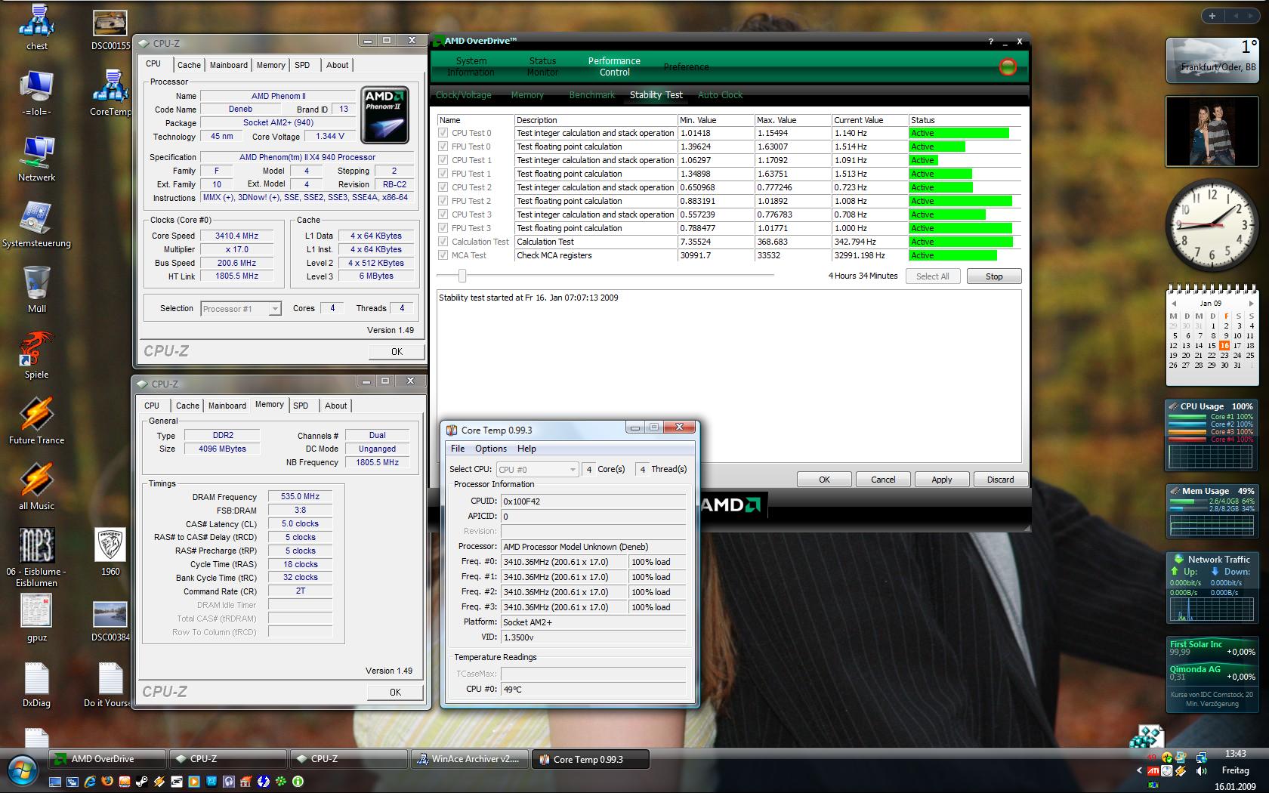Click the AMD OverDrive round status indicator
The image size is (1269, 793).
pos(1008,66)
